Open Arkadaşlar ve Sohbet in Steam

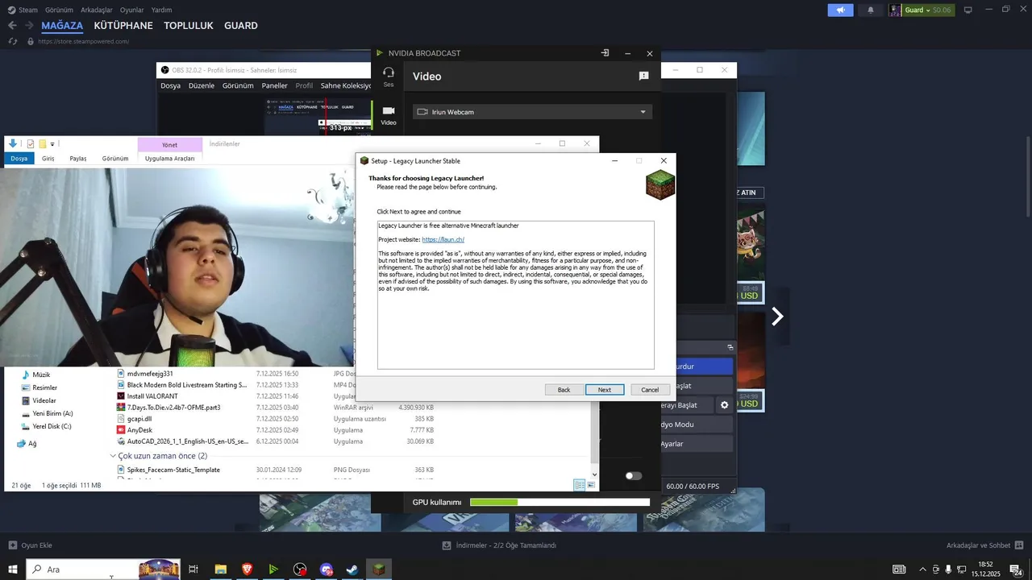click(984, 545)
